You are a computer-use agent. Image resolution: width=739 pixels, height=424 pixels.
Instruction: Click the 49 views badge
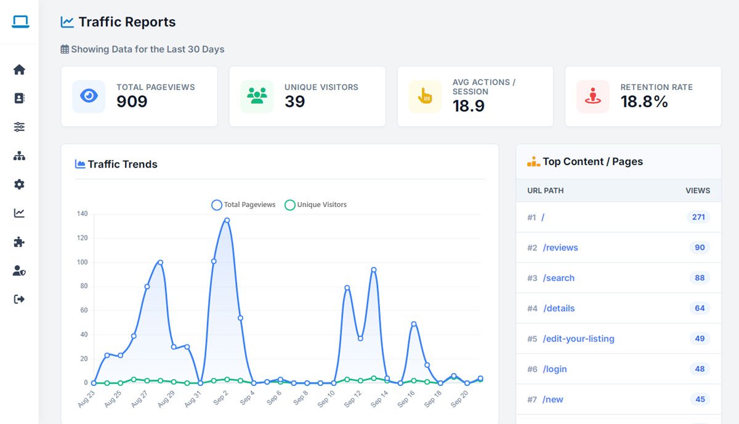tap(700, 338)
